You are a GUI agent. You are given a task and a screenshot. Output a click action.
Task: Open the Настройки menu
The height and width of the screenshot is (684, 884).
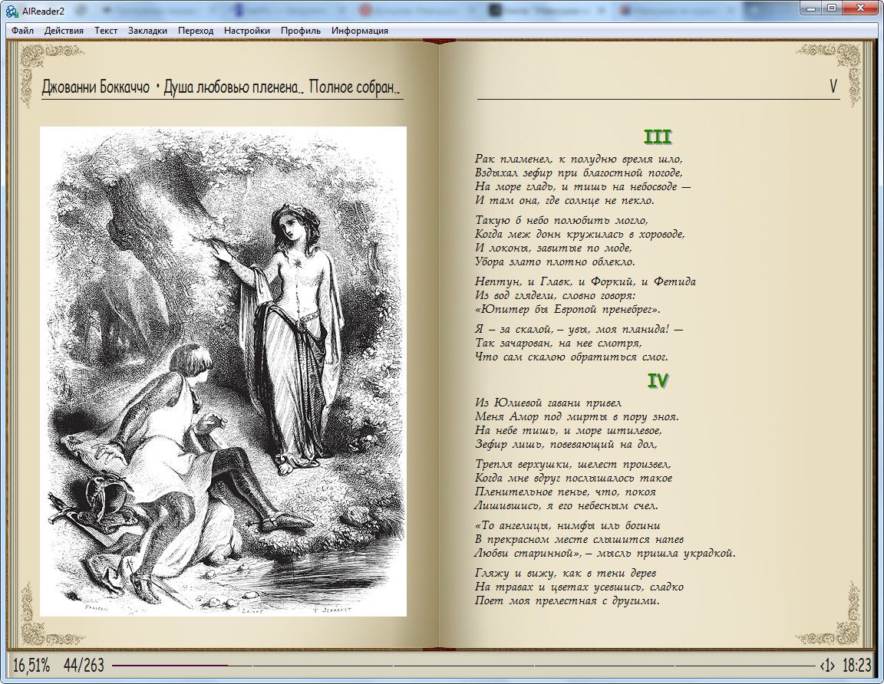(247, 31)
